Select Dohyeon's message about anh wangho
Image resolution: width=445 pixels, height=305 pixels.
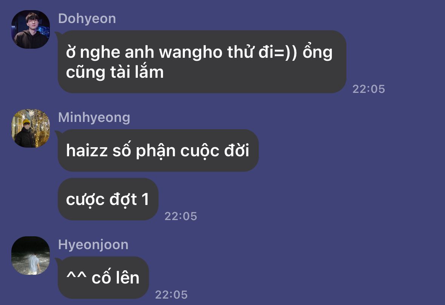[x=202, y=62]
